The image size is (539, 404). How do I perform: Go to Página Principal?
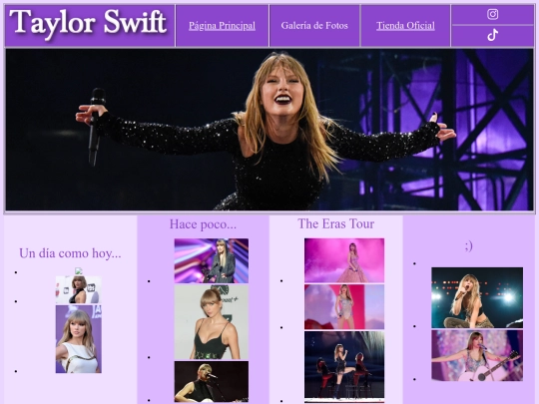[222, 25]
